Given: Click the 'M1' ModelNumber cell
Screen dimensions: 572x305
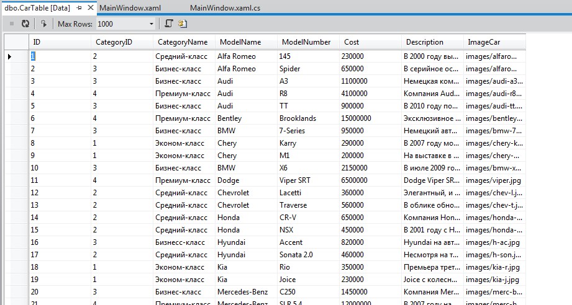Looking at the screenshot, I should click(308, 156).
